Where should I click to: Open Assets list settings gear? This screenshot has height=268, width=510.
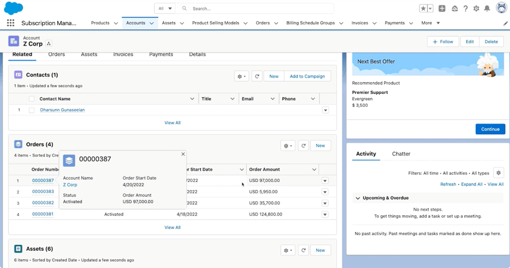(x=288, y=250)
